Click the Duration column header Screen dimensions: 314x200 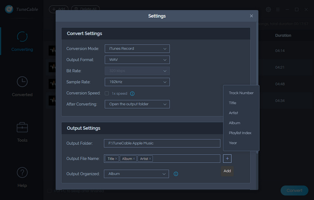click(283, 35)
